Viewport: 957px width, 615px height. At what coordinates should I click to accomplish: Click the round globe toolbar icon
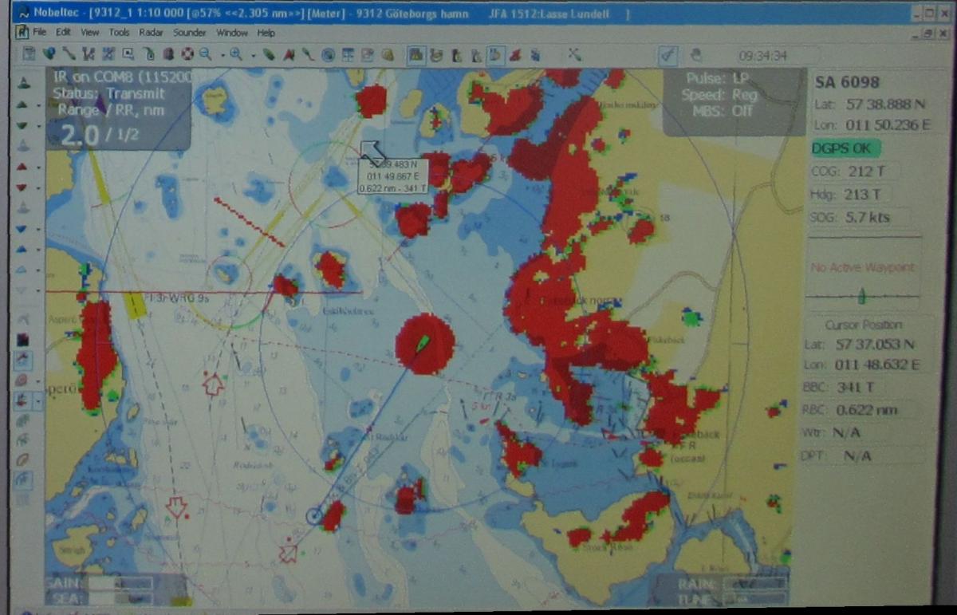coord(329,54)
